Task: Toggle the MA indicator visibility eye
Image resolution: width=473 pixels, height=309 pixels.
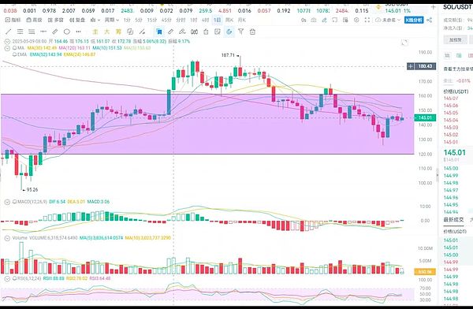Action: (x=14, y=48)
